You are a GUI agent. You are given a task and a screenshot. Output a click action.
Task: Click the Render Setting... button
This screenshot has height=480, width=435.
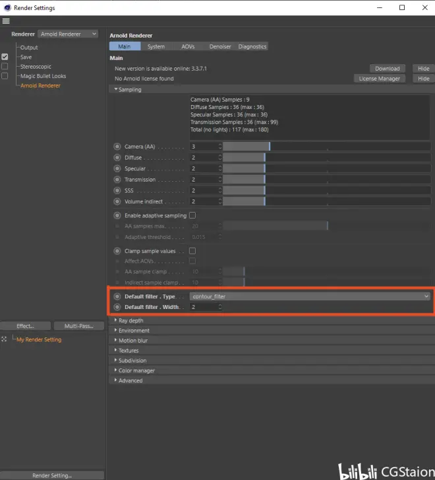(x=52, y=475)
